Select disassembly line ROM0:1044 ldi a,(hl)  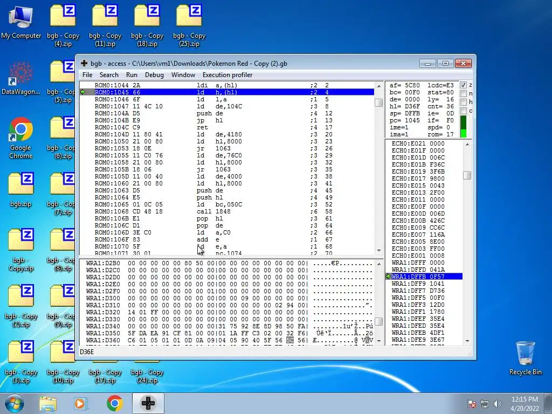click(227, 85)
